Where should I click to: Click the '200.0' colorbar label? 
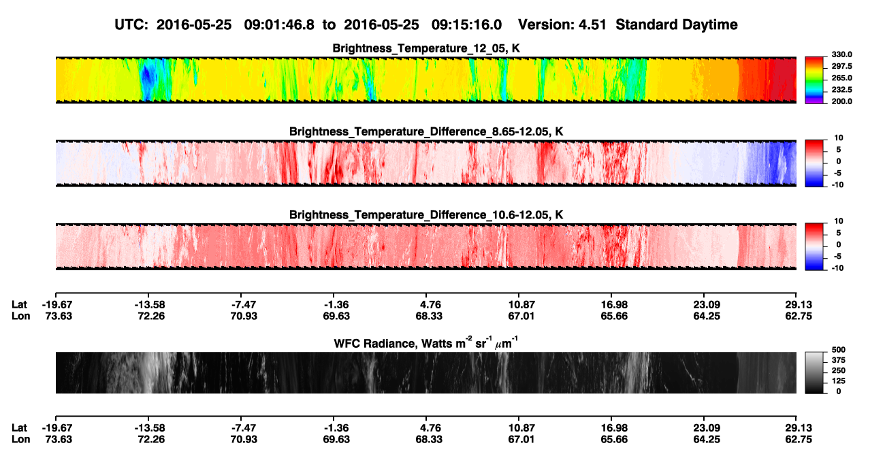click(841, 101)
